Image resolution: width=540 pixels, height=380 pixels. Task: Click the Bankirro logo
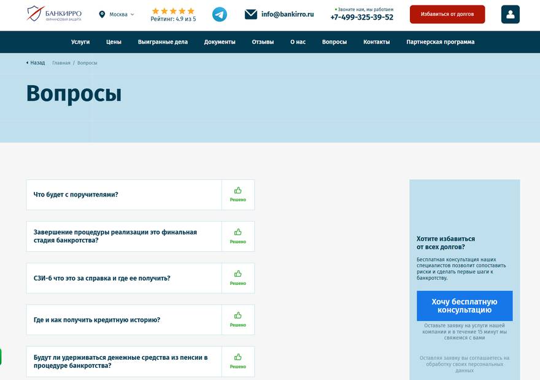coord(54,14)
